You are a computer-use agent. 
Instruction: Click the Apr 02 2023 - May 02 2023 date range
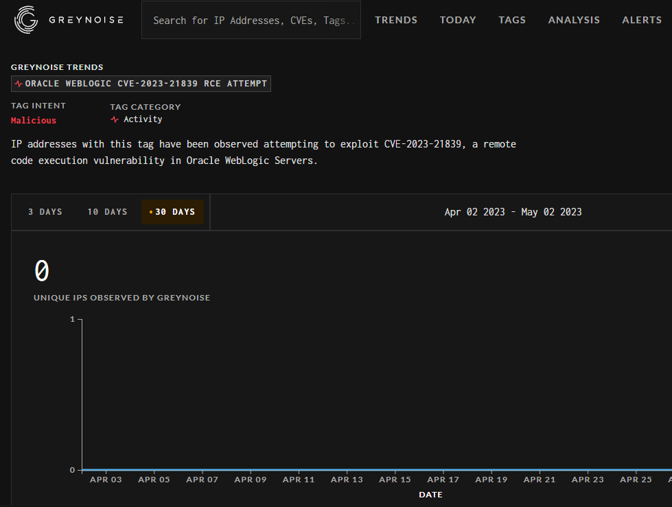pos(513,212)
